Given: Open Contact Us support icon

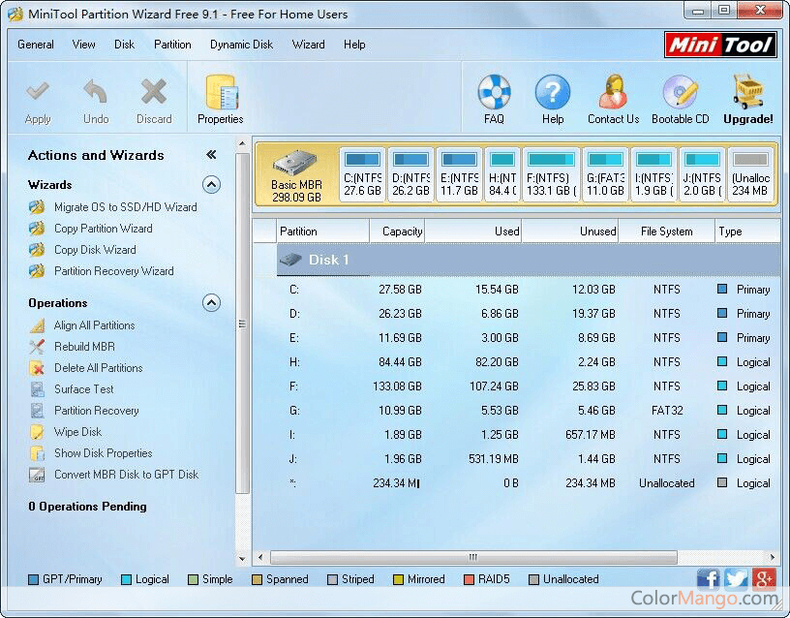Looking at the screenshot, I should pos(613,94).
